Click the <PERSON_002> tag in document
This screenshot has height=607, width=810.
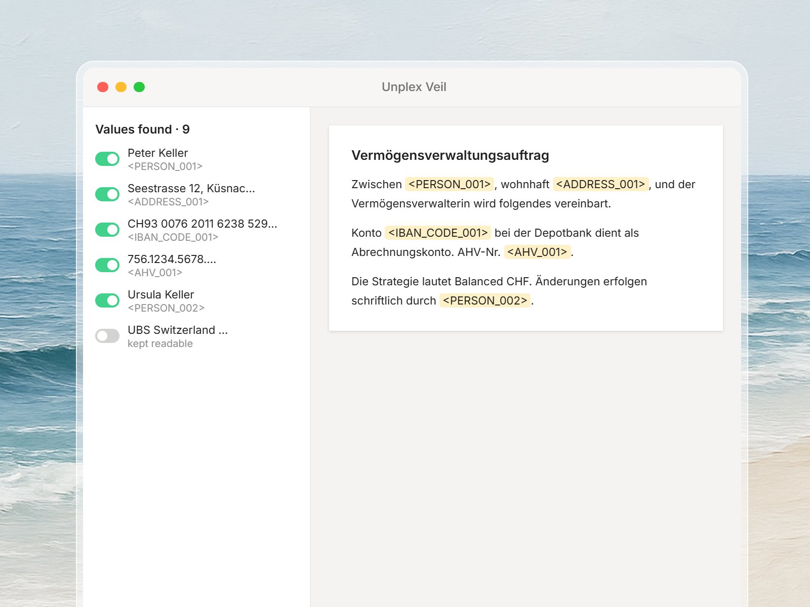click(485, 300)
